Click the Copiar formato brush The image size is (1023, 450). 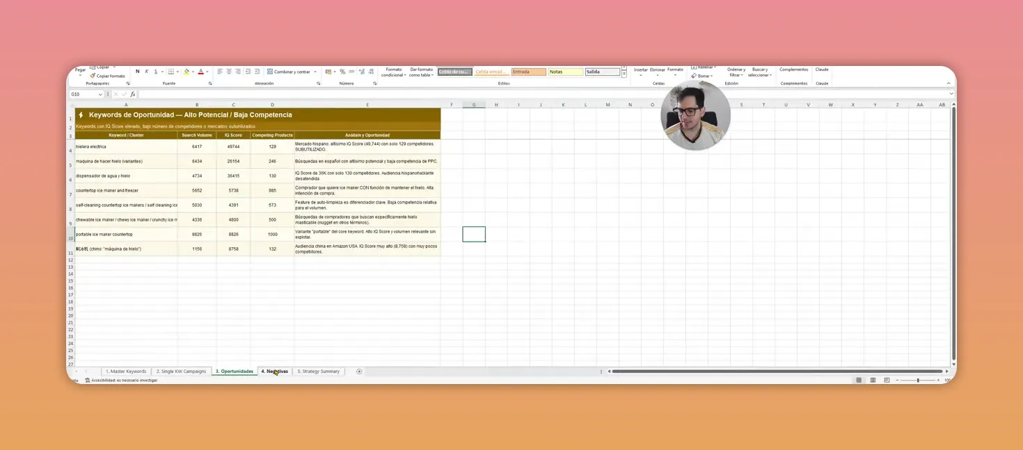click(x=107, y=76)
